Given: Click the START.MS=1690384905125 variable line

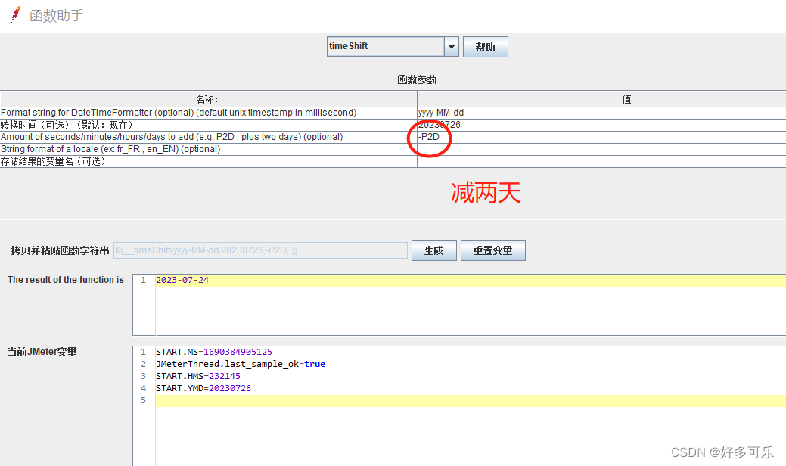Looking at the screenshot, I should [x=214, y=352].
